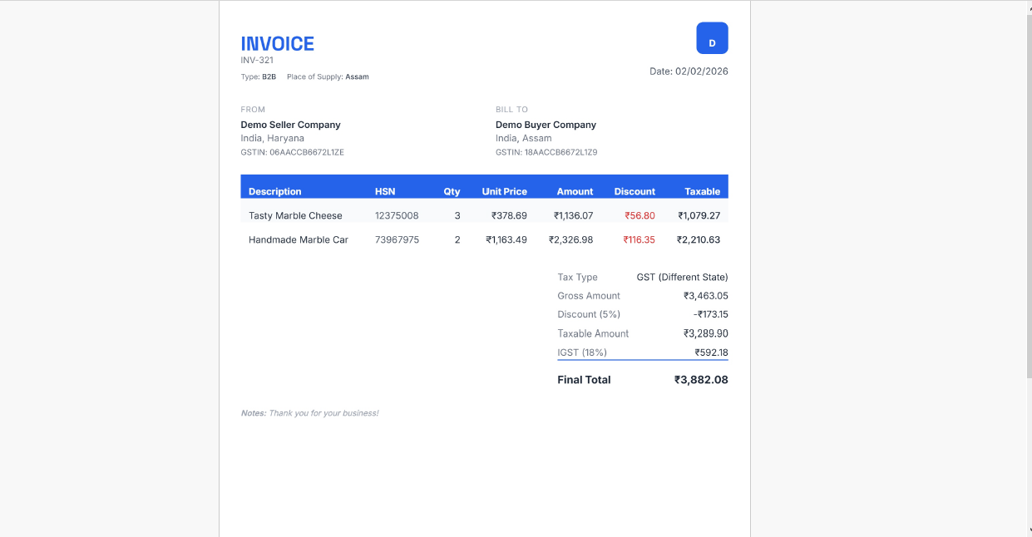Click the IGST (18%) label
This screenshot has width=1032, height=537.
pyautogui.click(x=582, y=352)
